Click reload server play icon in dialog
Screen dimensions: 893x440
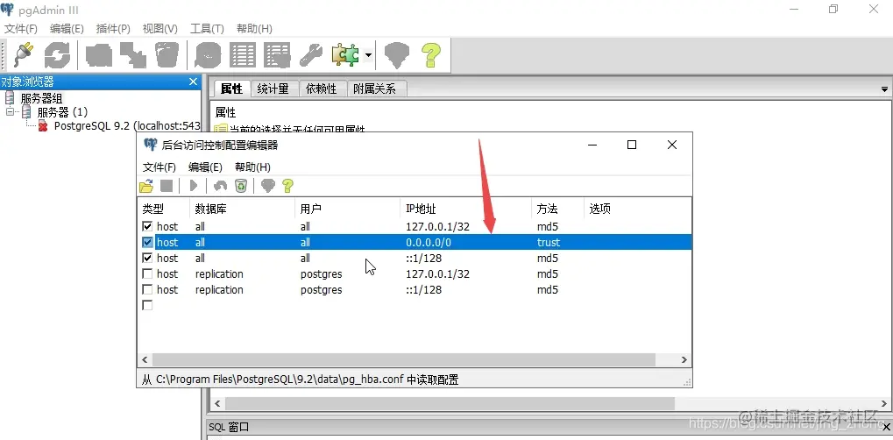(x=194, y=185)
